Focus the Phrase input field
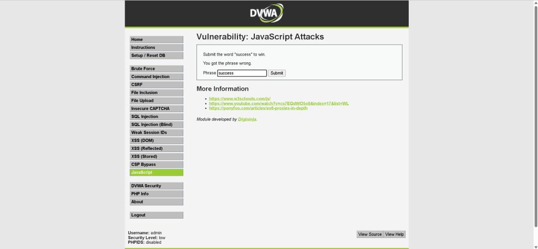Image resolution: width=538 pixels, height=249 pixels. click(x=242, y=73)
